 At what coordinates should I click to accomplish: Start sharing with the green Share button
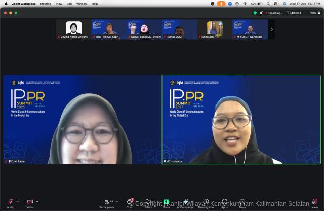pyautogui.click(x=166, y=202)
